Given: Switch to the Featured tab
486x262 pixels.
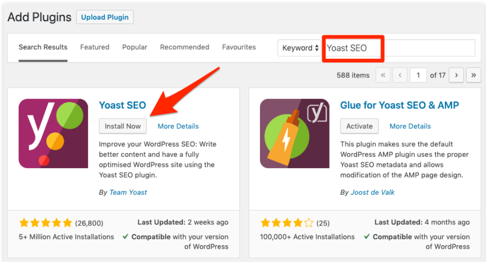Looking at the screenshot, I should click(x=95, y=47).
